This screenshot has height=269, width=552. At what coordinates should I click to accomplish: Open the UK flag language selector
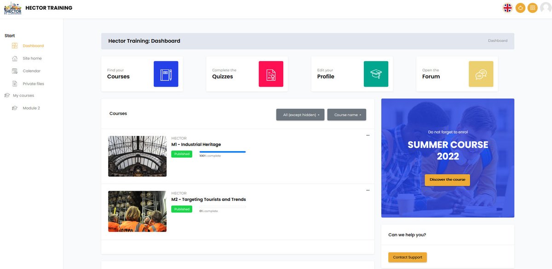coord(508,8)
